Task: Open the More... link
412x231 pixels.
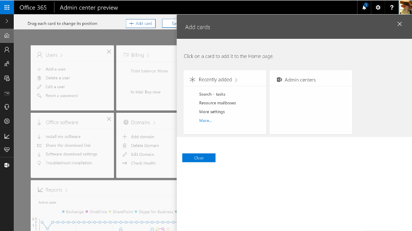Action: click(x=205, y=121)
